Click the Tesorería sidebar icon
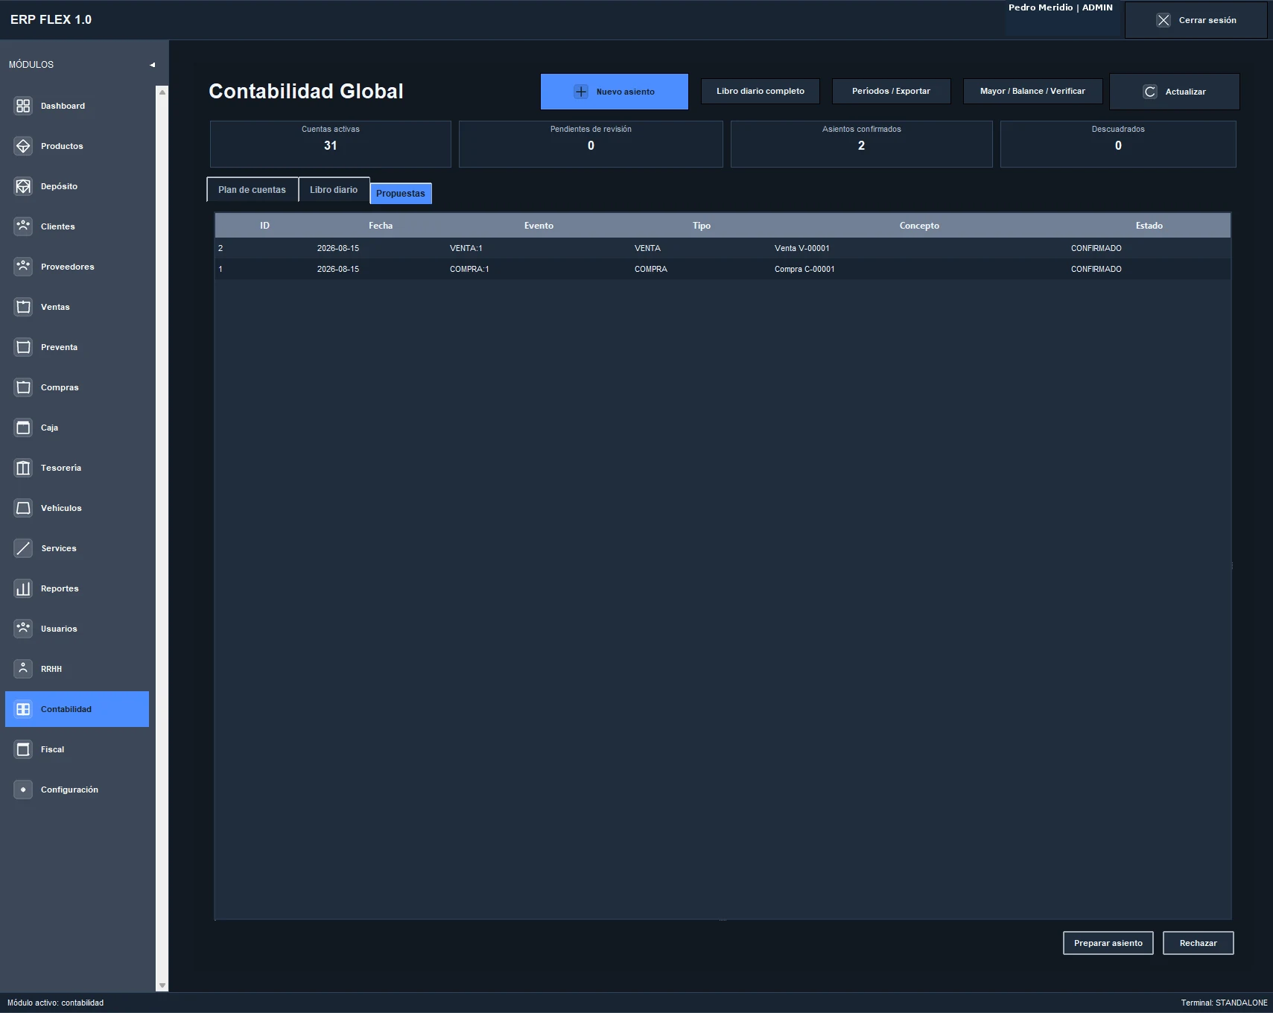Image resolution: width=1273 pixels, height=1013 pixels. tap(23, 468)
